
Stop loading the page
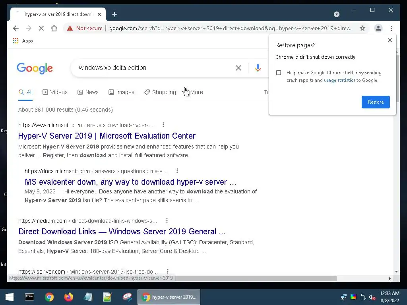click(x=41, y=28)
